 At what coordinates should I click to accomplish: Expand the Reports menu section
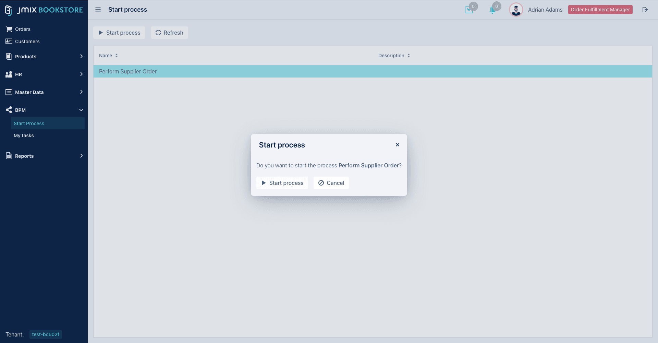click(x=44, y=156)
